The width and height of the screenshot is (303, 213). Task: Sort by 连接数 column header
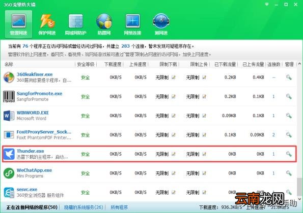click(x=274, y=64)
